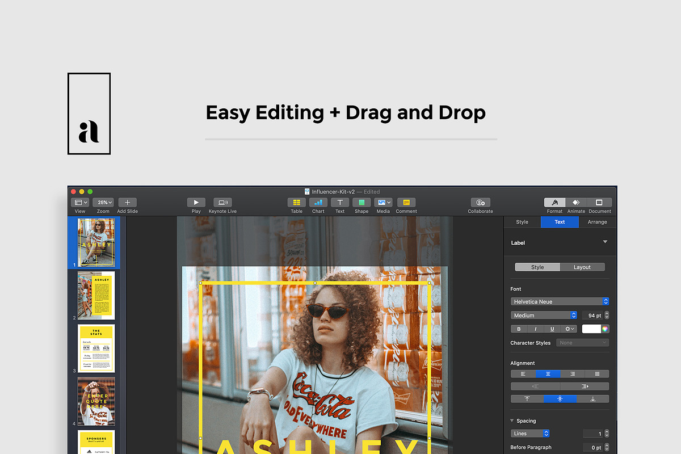Switch to the Style tab

(522, 222)
